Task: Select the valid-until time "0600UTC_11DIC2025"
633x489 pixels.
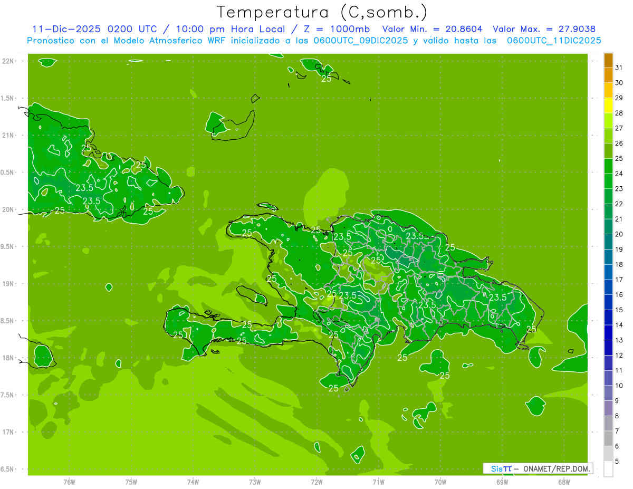Action: (554, 41)
